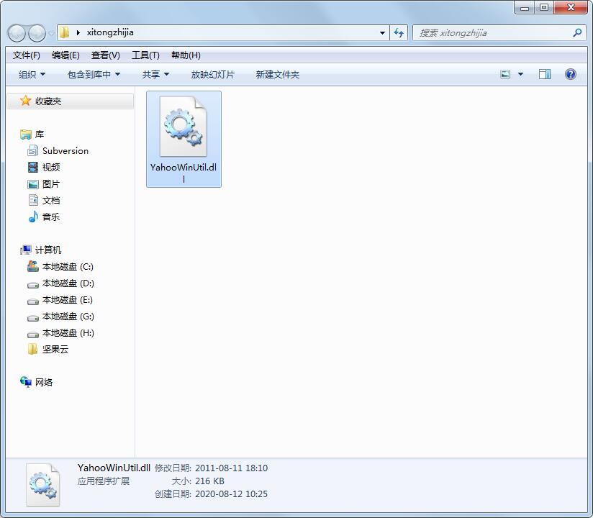
Task: Click the back navigation arrow
Action: pyautogui.click(x=15, y=32)
